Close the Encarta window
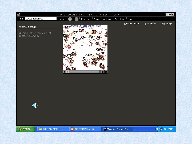Viewport: 192px width, 144px height. click(x=173, y=15)
